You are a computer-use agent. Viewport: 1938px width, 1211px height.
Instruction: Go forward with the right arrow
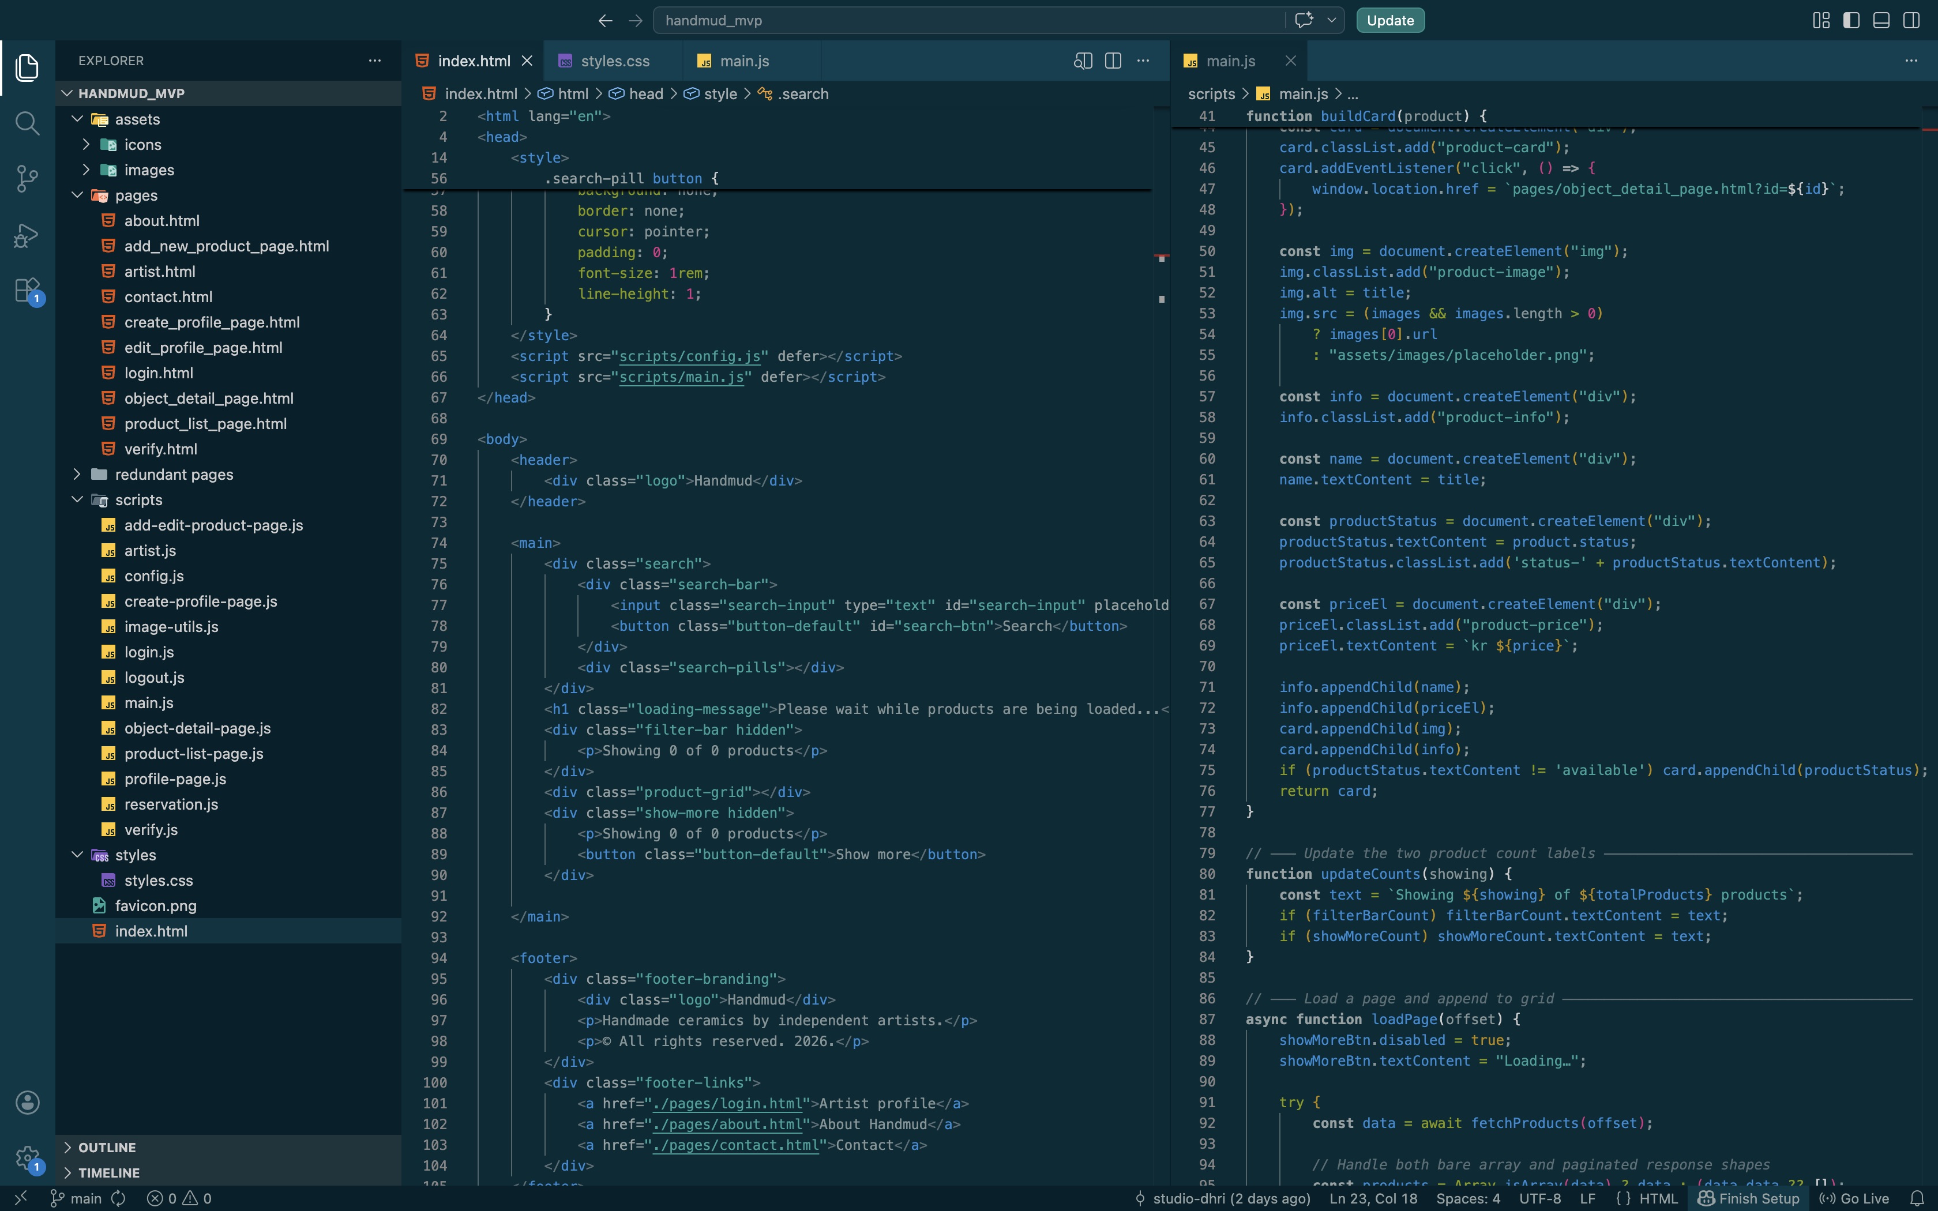[x=636, y=21]
